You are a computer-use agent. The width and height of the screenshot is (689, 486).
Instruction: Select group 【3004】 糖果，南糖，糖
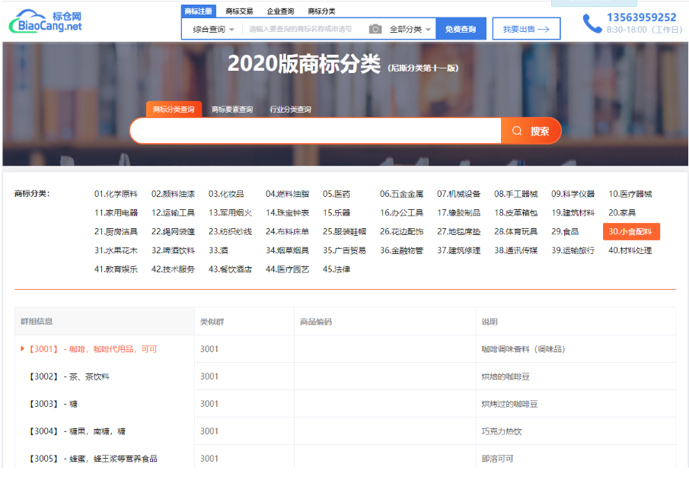(77, 431)
